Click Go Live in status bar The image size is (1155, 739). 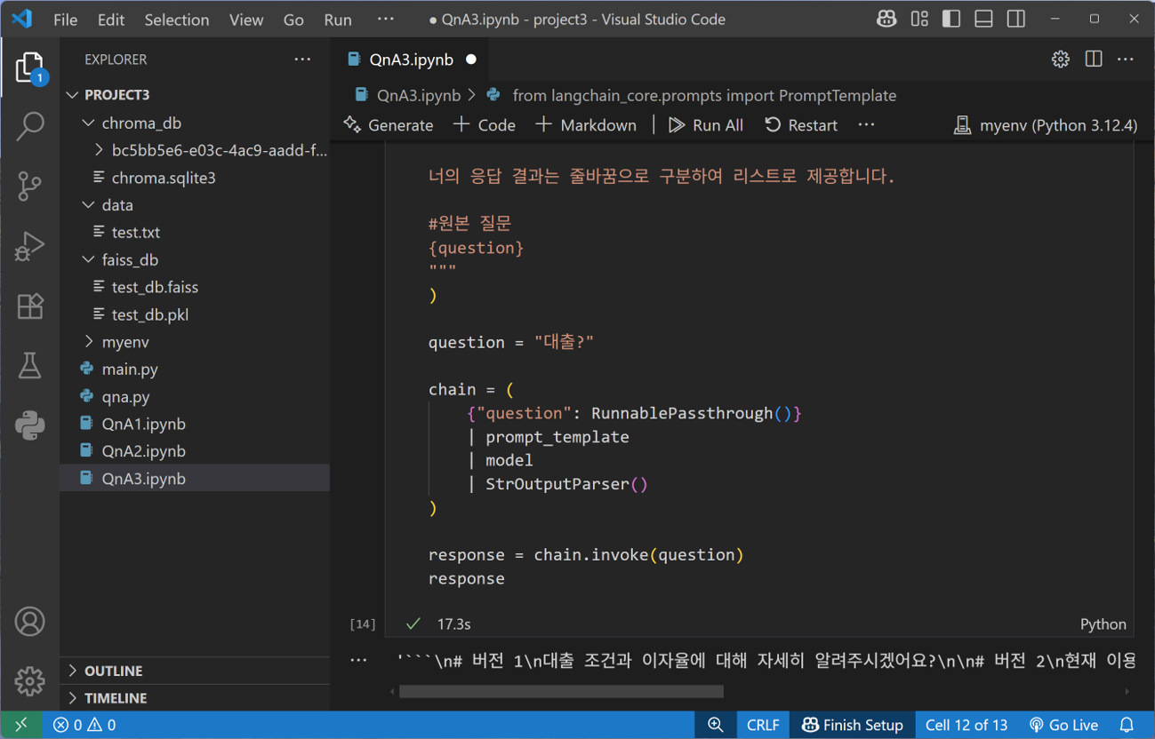1063,725
